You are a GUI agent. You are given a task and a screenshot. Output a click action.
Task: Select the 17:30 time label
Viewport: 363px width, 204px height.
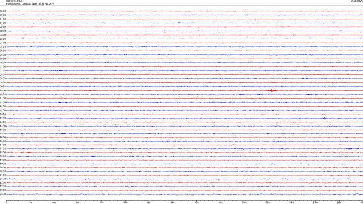click(3, 149)
